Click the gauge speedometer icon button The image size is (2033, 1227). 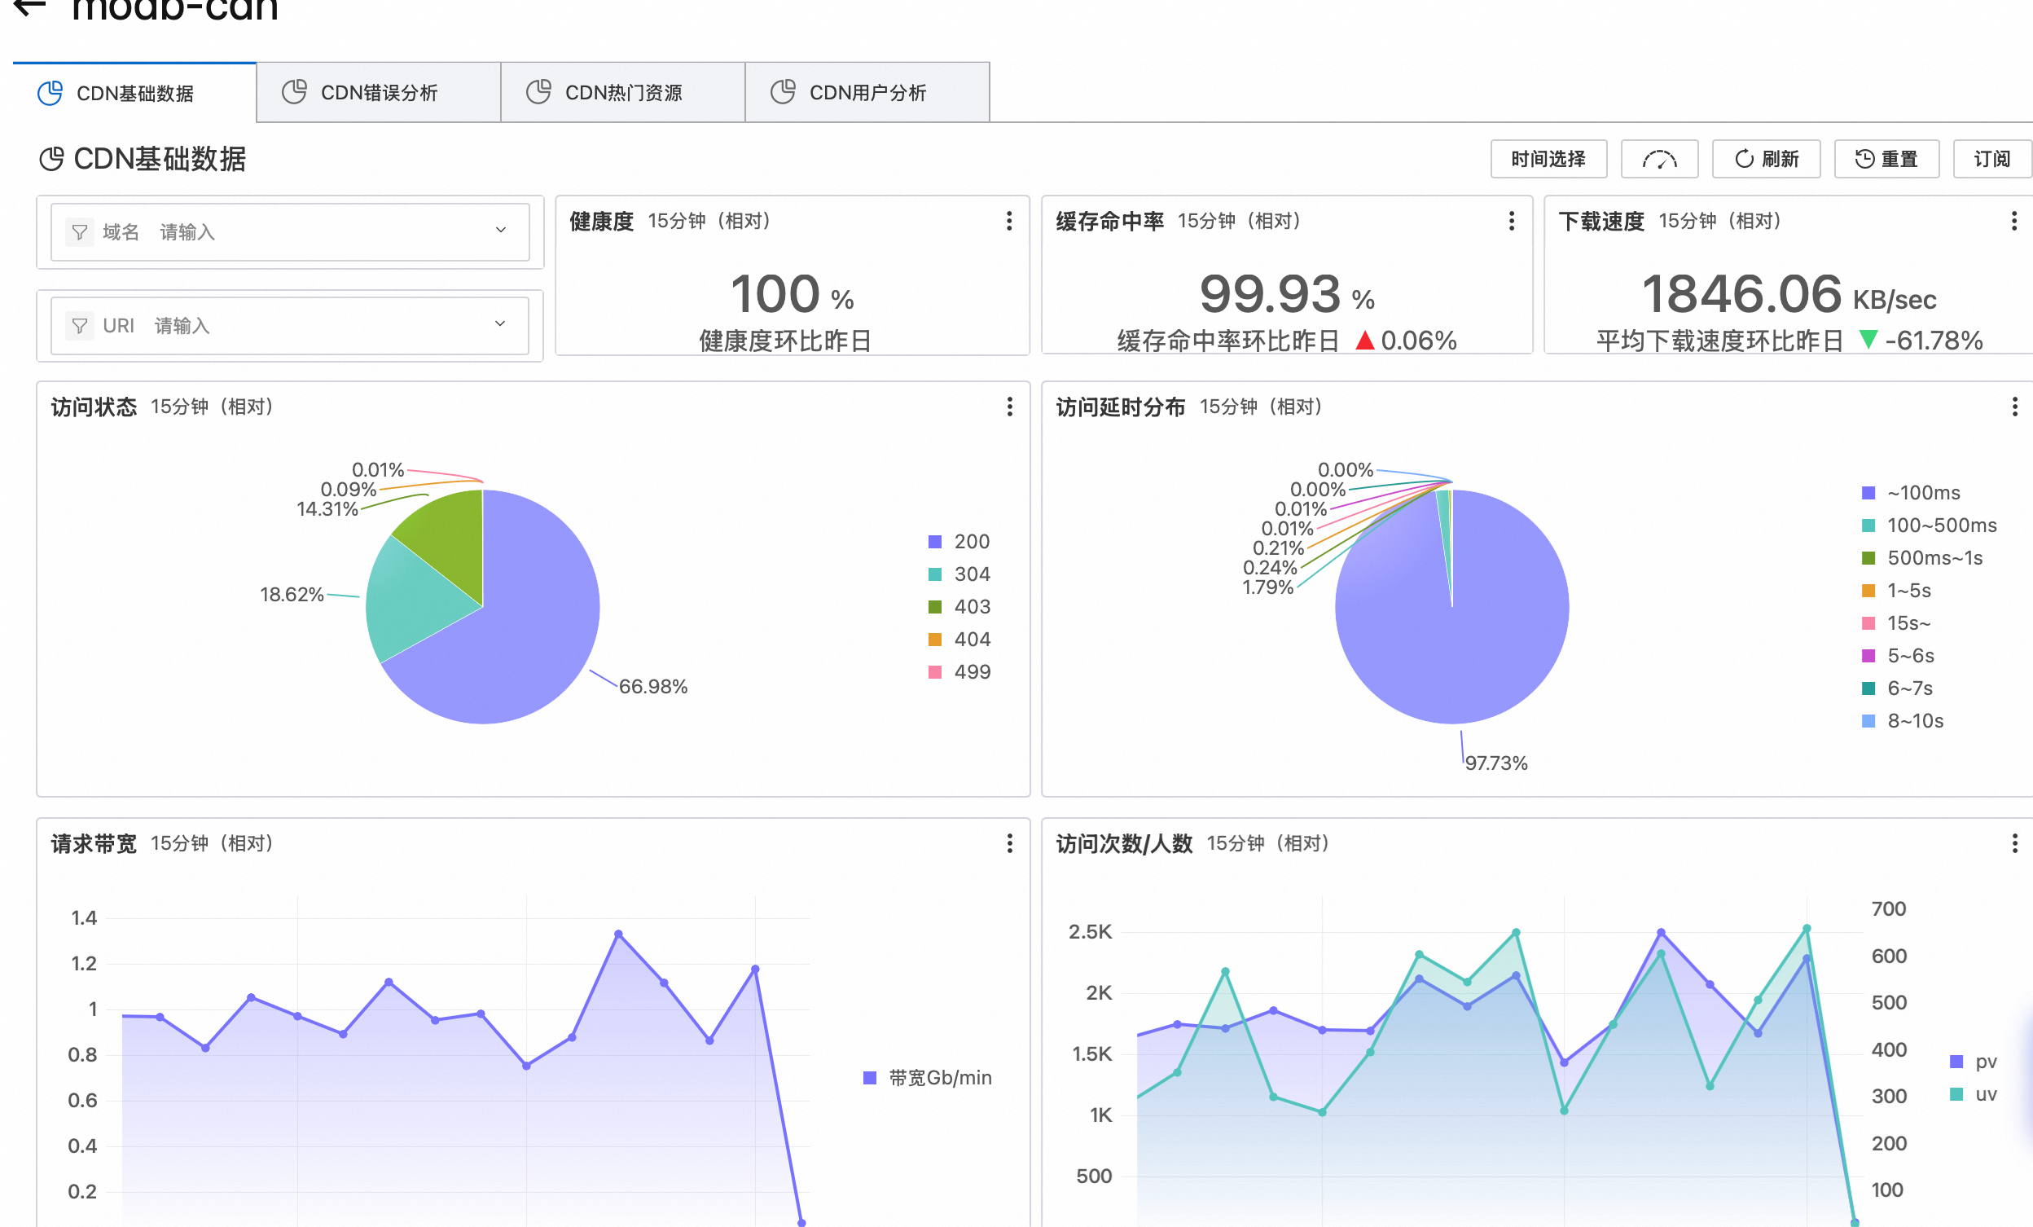pyautogui.click(x=1658, y=159)
